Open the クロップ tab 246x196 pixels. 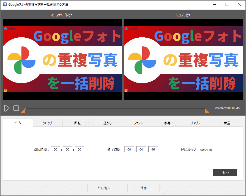pyautogui.click(x=48, y=123)
